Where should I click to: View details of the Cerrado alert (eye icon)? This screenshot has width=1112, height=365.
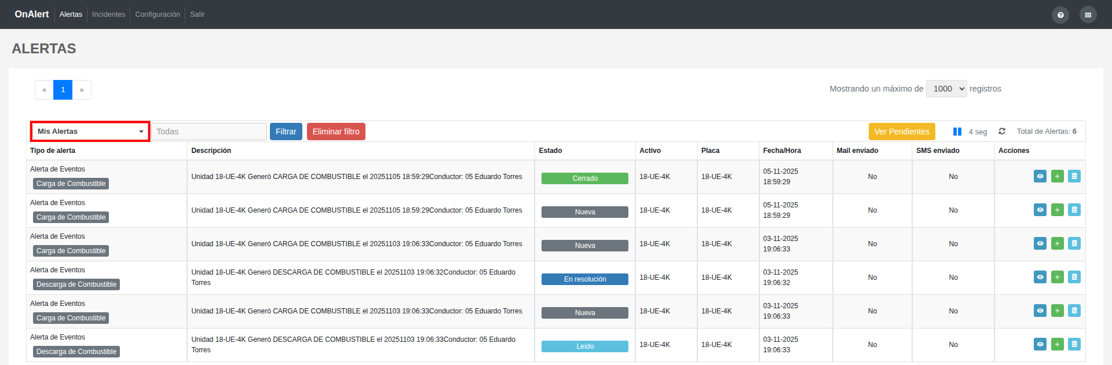tap(1040, 176)
